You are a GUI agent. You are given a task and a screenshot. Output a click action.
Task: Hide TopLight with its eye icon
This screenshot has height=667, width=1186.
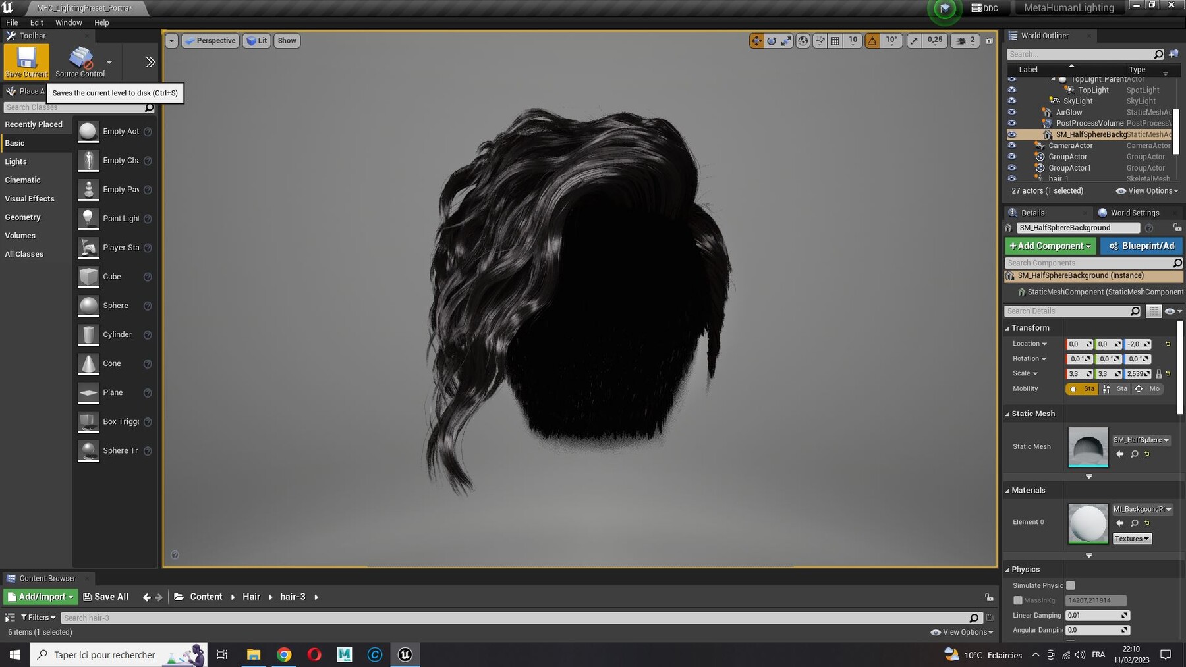tap(1012, 90)
